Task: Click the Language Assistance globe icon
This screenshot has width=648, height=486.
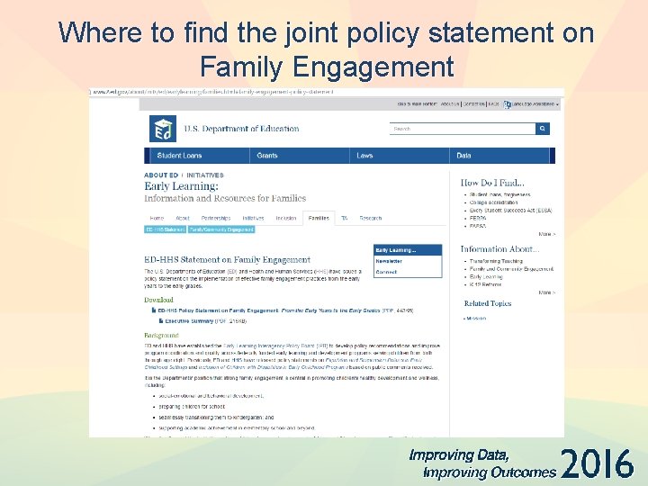Action: pyautogui.click(x=507, y=104)
